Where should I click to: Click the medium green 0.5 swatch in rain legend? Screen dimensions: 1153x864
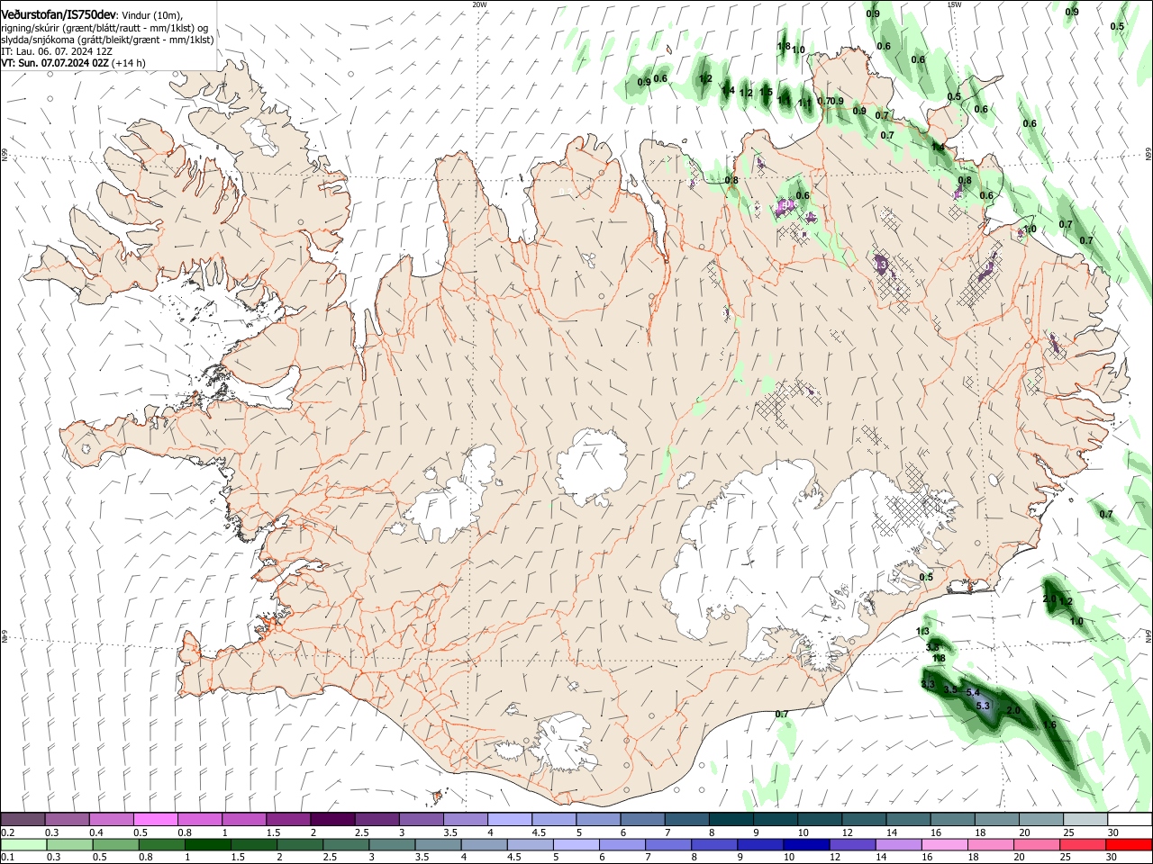coord(116,844)
